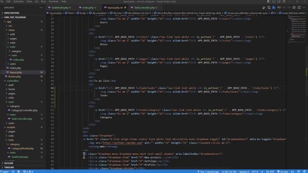This screenshot has width=308, height=173.
Task: Click the Go Live button
Action: tap(282, 172)
